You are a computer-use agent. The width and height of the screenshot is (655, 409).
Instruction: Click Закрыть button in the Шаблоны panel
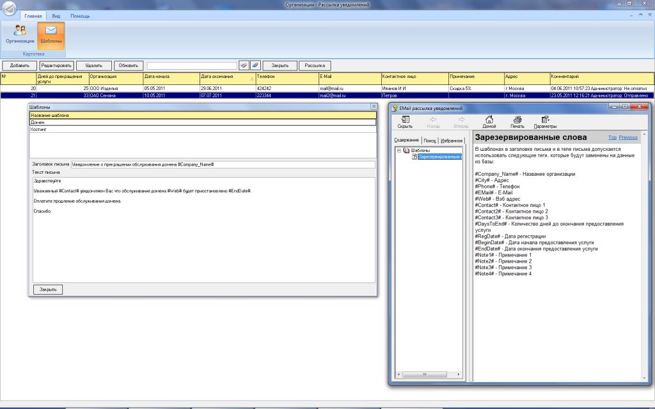click(48, 289)
